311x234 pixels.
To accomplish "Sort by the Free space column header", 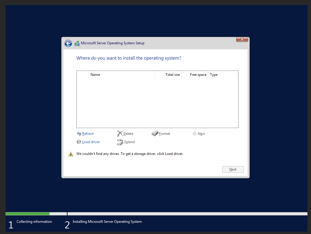I will click(195, 75).
